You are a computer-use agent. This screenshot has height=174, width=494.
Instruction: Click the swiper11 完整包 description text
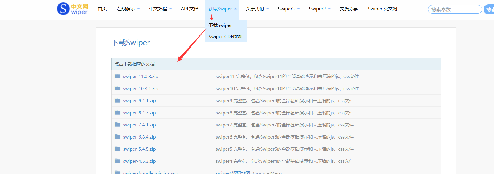click(x=287, y=77)
